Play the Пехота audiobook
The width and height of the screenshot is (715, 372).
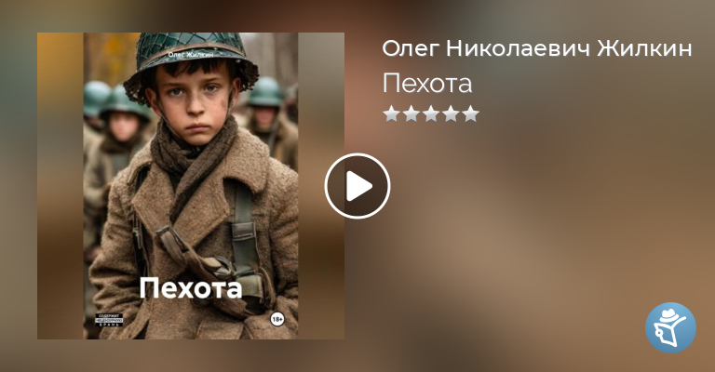point(357,186)
